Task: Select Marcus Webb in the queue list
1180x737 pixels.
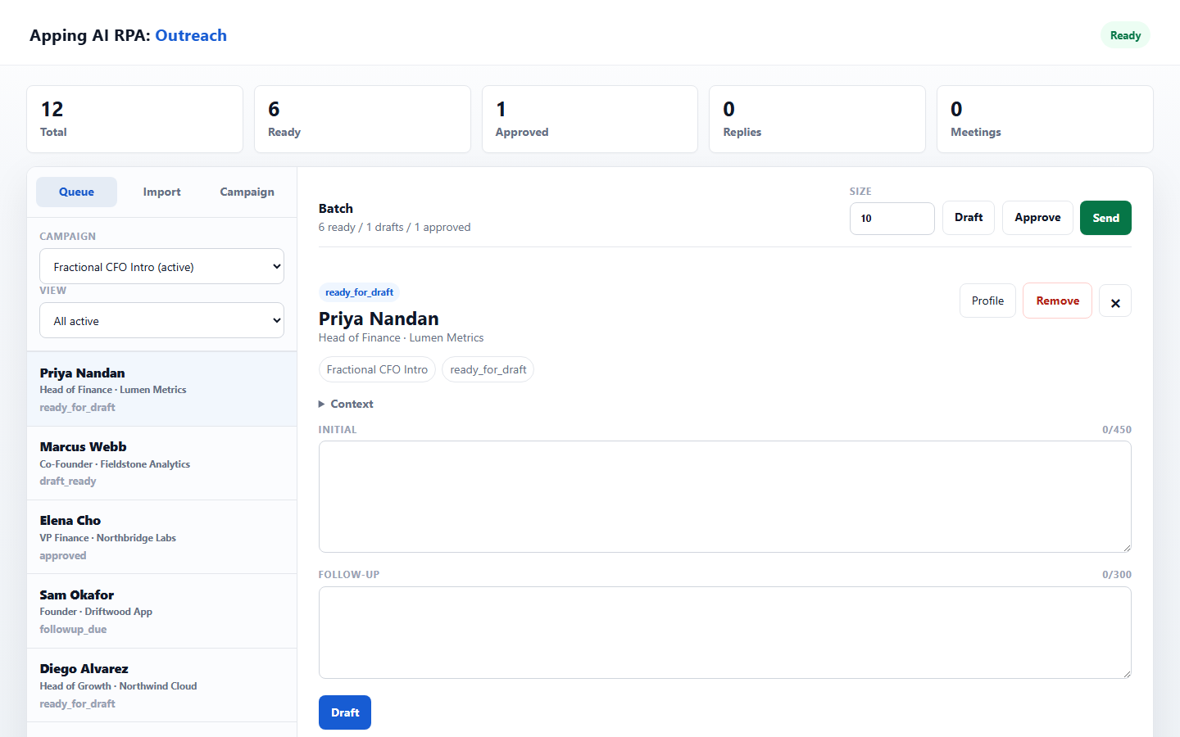Action: pos(162,463)
